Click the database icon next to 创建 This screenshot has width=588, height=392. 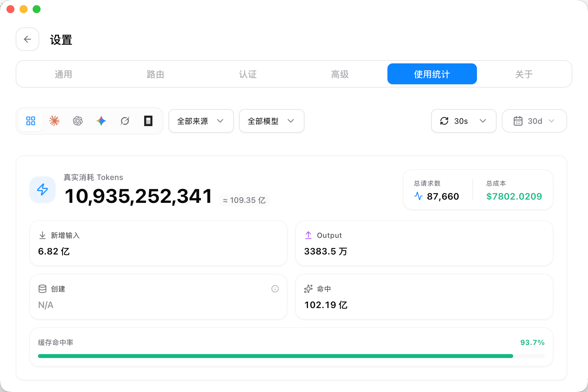(42, 289)
